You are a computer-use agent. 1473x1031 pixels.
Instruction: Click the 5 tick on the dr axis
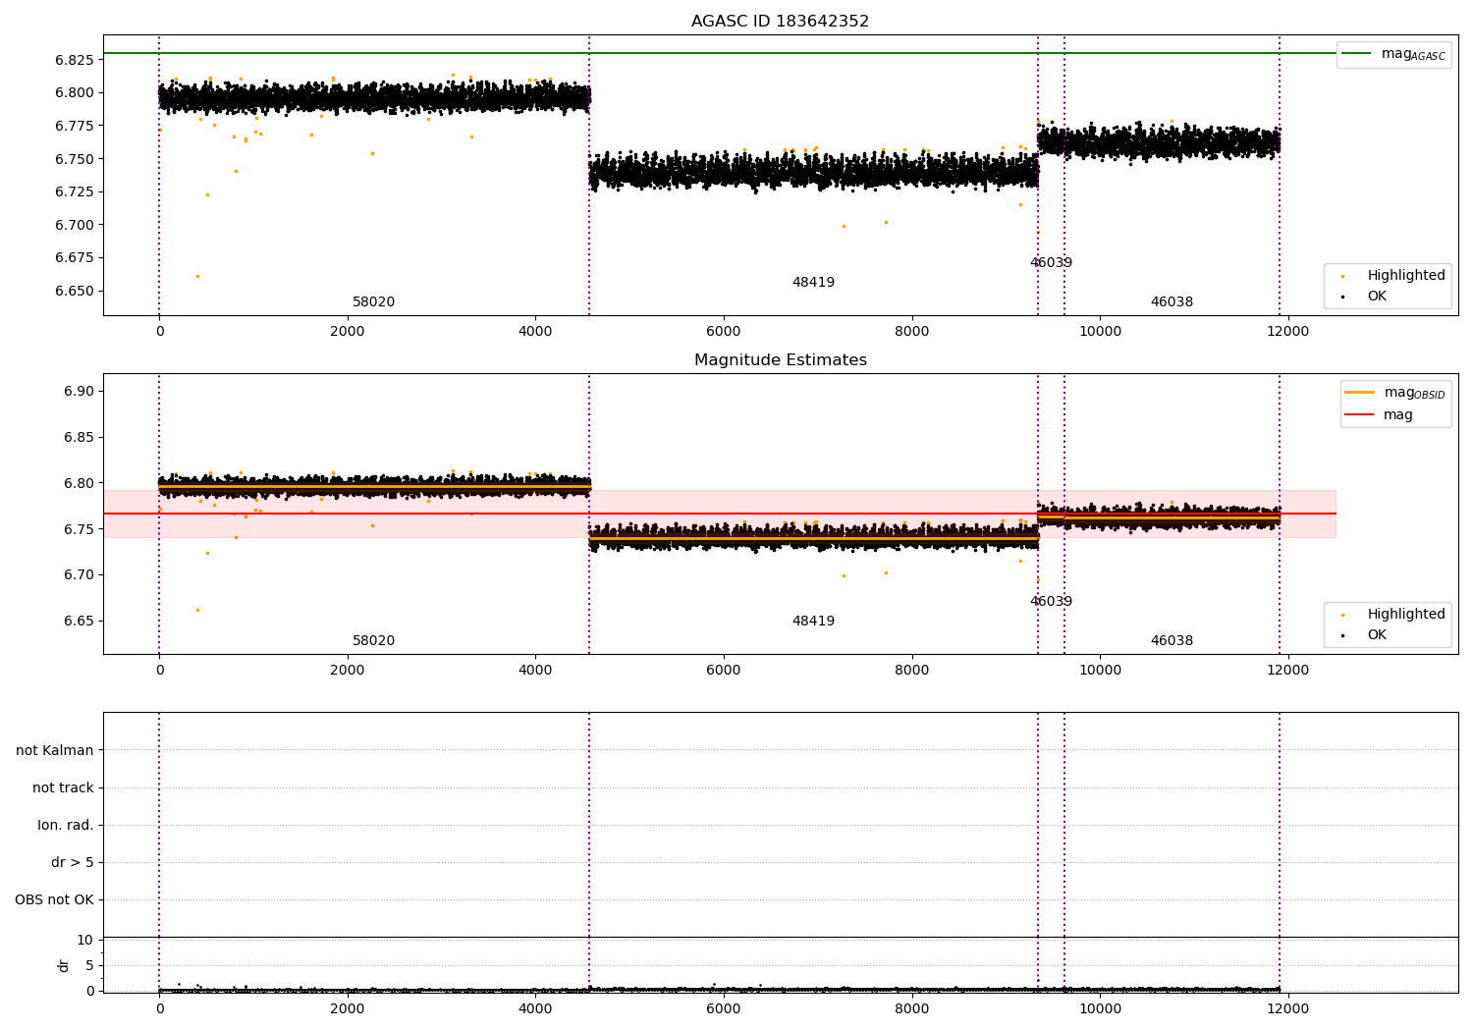(89, 965)
